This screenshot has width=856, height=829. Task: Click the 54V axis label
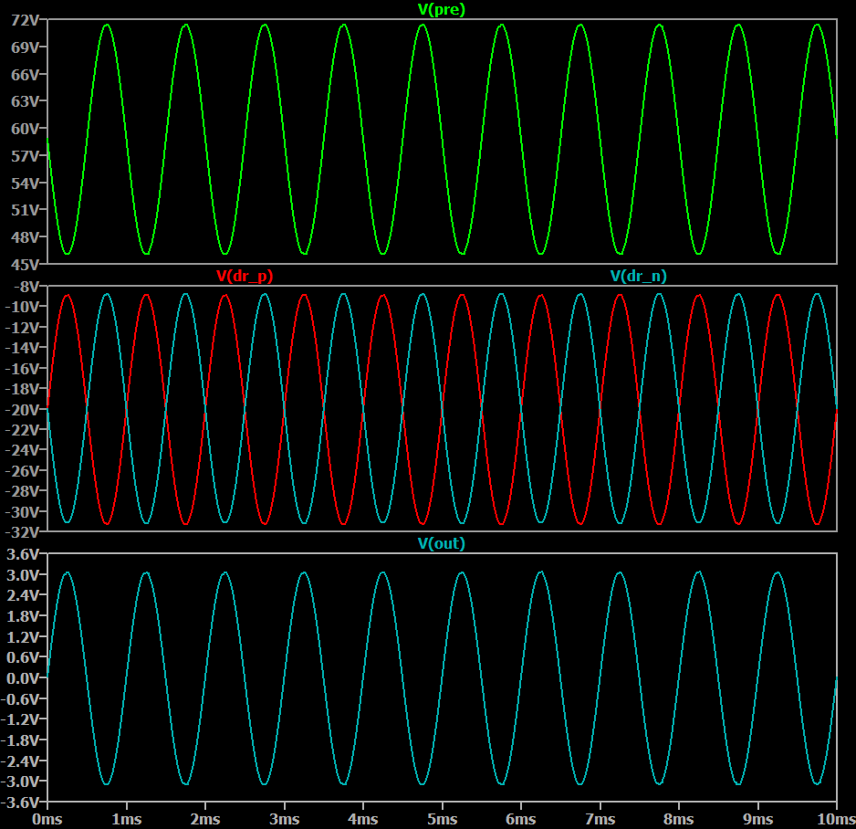26,184
